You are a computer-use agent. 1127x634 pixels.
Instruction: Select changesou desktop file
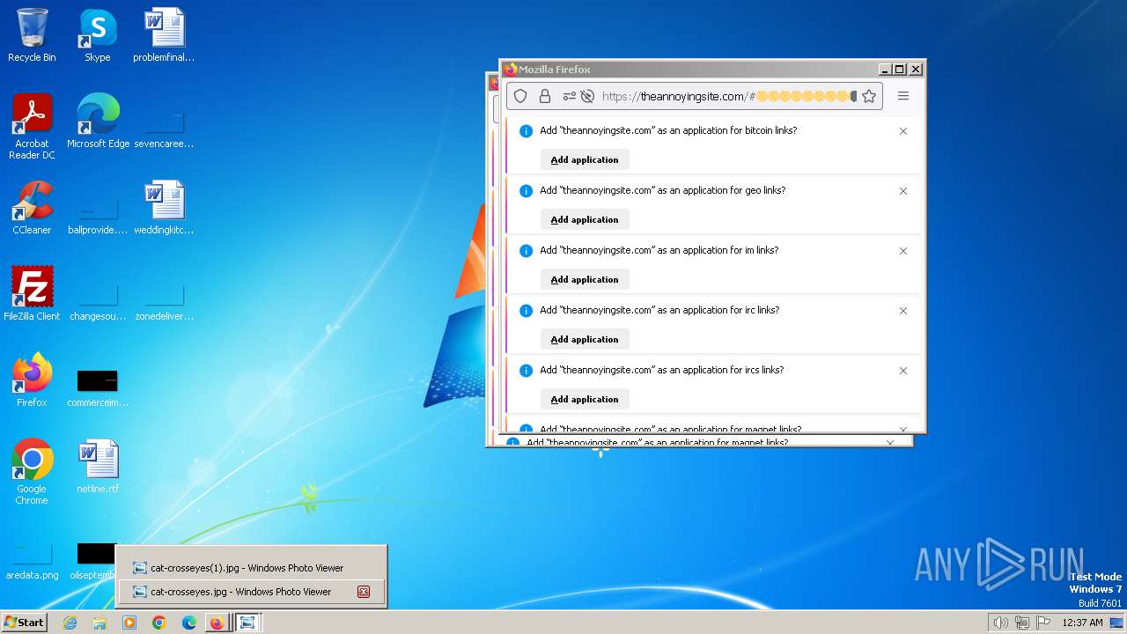click(x=98, y=302)
